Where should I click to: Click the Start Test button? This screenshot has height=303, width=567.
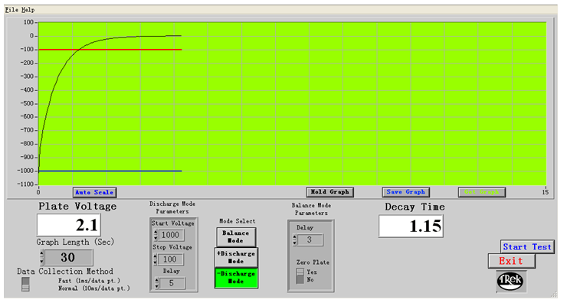[x=527, y=247]
